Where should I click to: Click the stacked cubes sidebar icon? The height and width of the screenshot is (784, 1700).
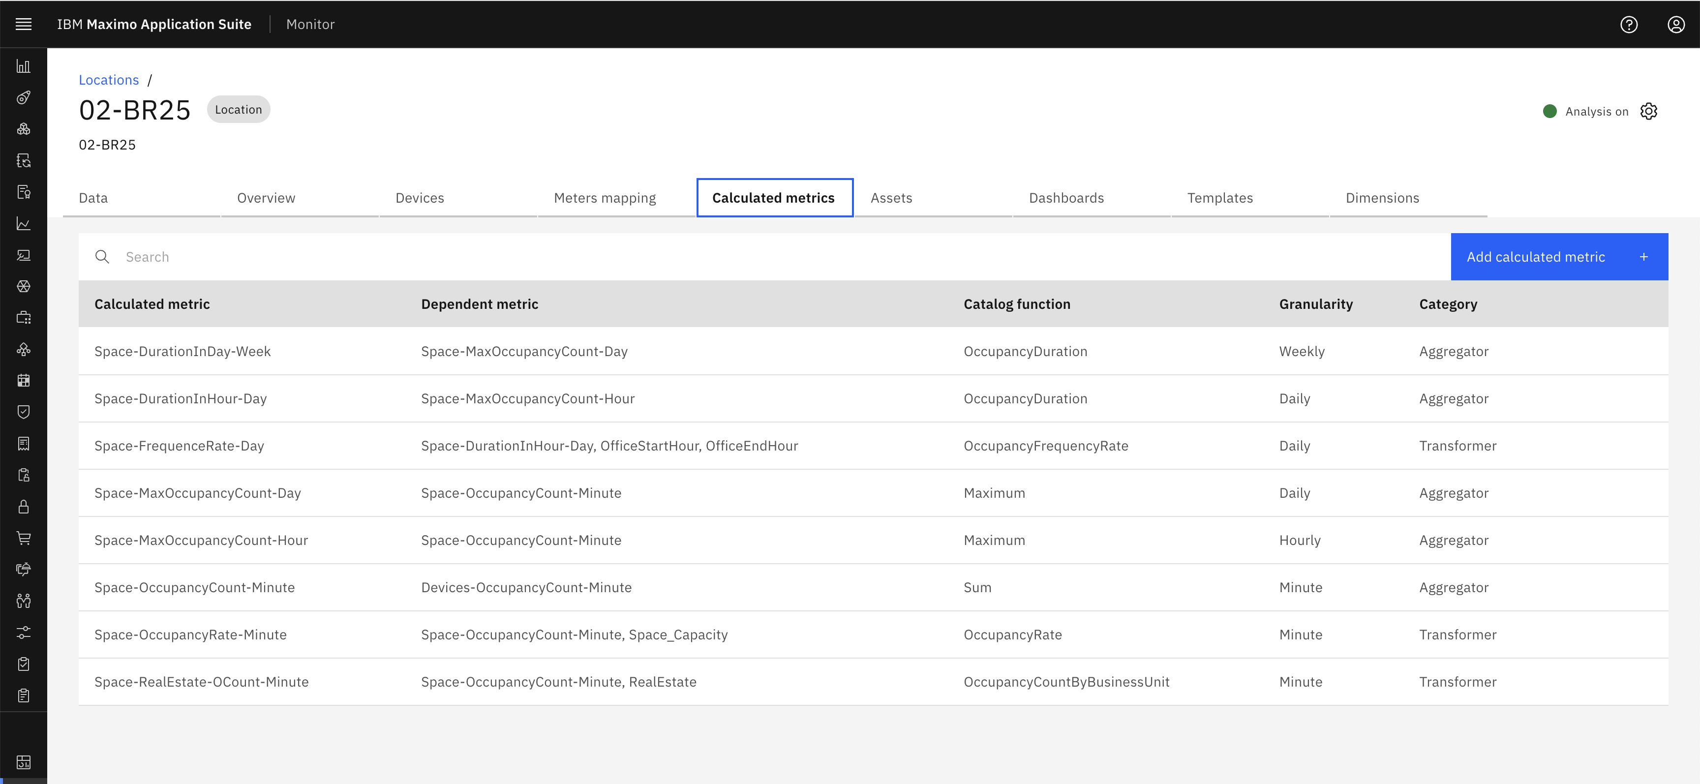tap(24, 129)
